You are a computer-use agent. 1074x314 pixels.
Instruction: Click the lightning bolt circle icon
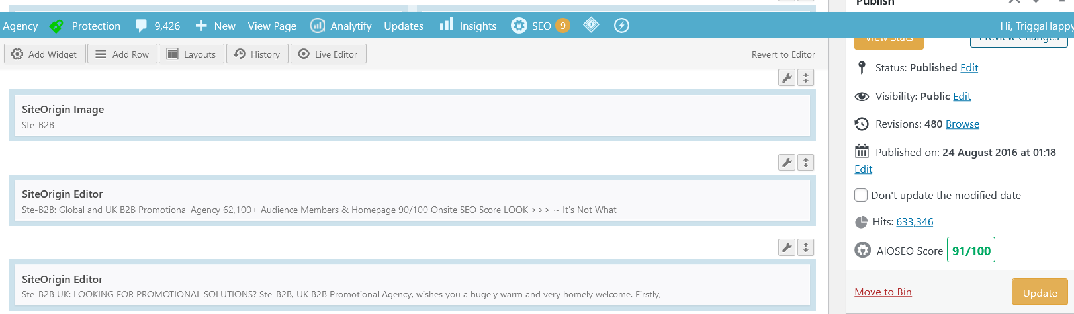[x=621, y=26]
